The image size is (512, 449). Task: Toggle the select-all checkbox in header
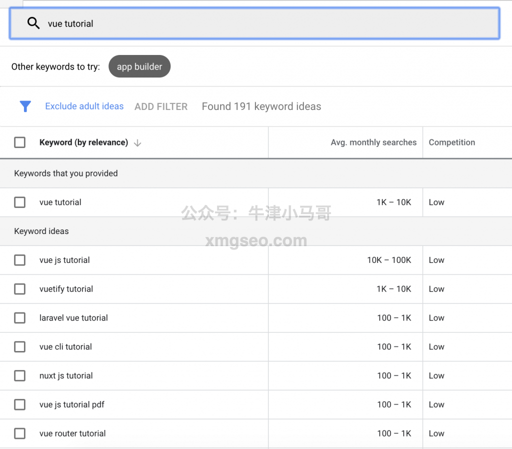[x=19, y=142]
